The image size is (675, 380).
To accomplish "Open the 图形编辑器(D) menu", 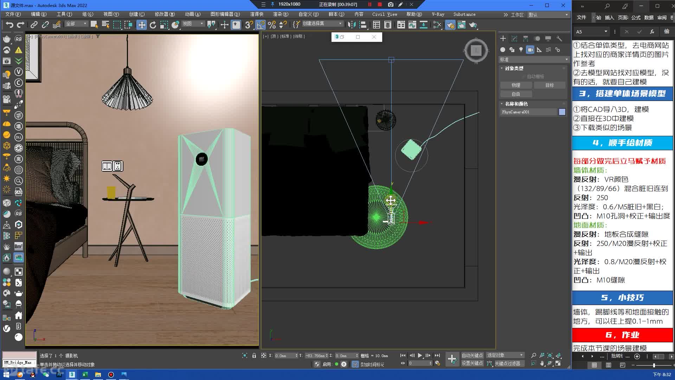I will 225,14.
